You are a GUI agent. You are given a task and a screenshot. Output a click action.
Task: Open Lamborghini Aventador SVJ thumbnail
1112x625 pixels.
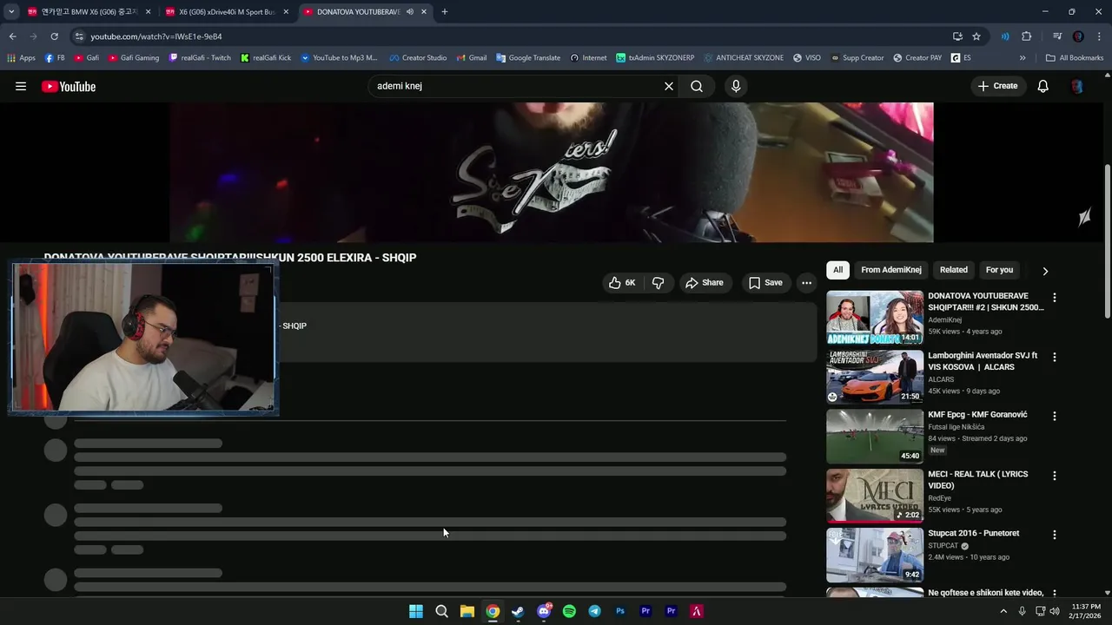(x=874, y=377)
